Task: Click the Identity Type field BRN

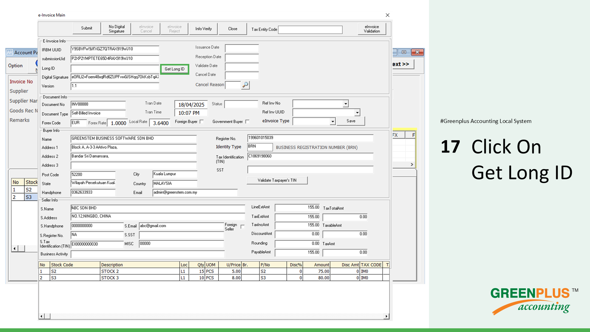Action: tap(260, 147)
